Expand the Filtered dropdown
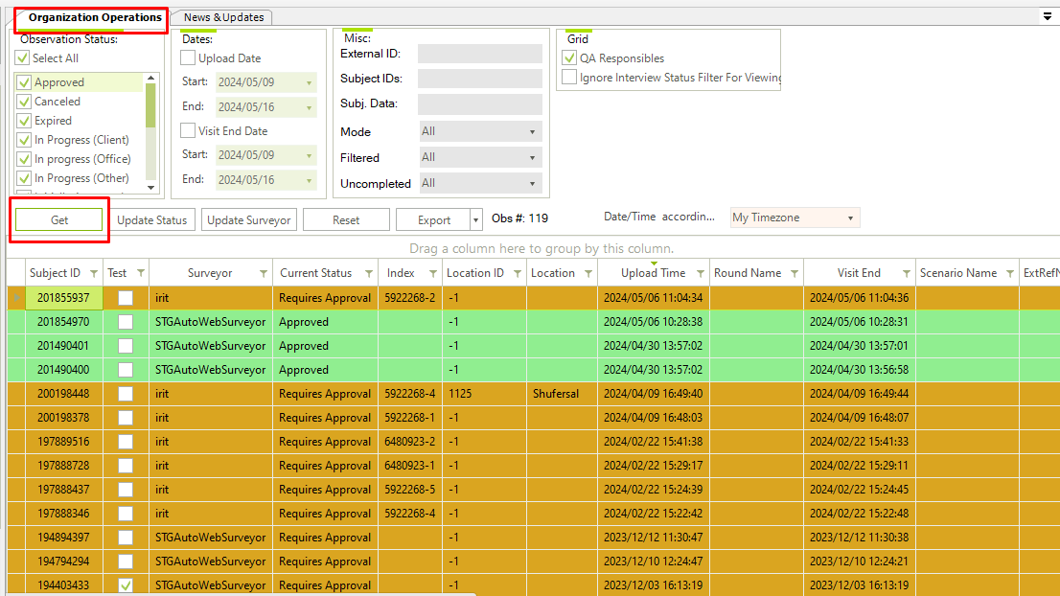 (532, 157)
